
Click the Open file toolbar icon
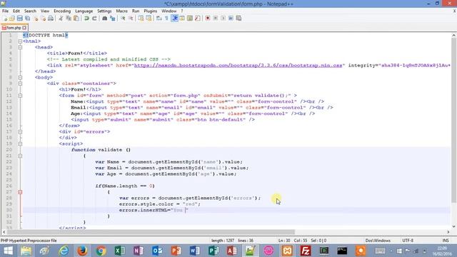point(12,19)
